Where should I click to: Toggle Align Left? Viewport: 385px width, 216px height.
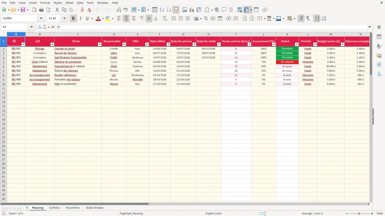tap(119, 19)
